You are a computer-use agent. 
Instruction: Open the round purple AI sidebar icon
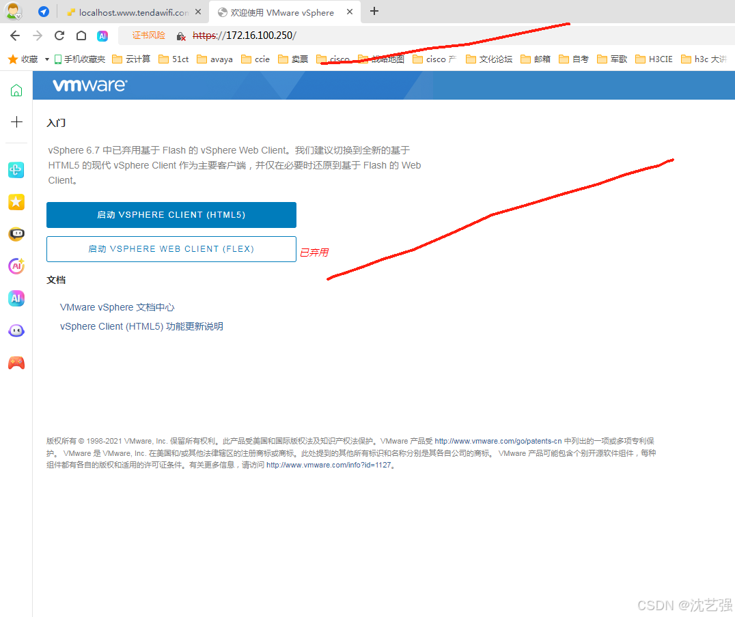click(16, 266)
